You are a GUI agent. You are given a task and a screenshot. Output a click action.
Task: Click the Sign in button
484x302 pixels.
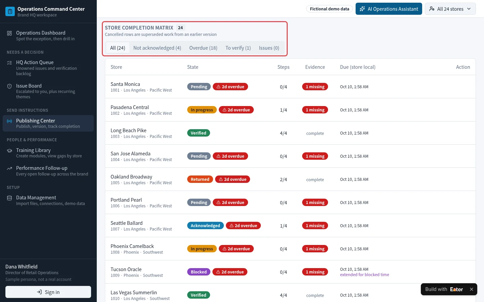coord(48,292)
